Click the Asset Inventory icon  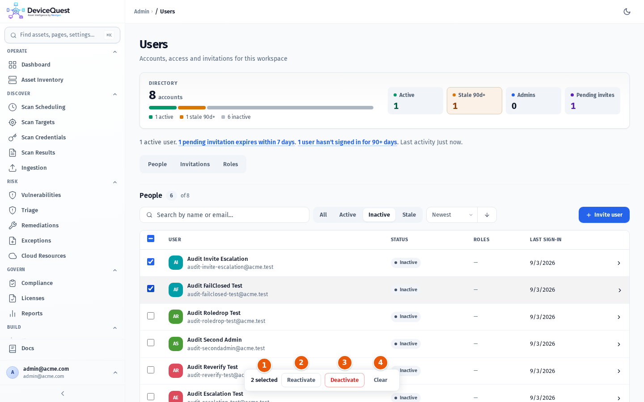click(x=13, y=80)
